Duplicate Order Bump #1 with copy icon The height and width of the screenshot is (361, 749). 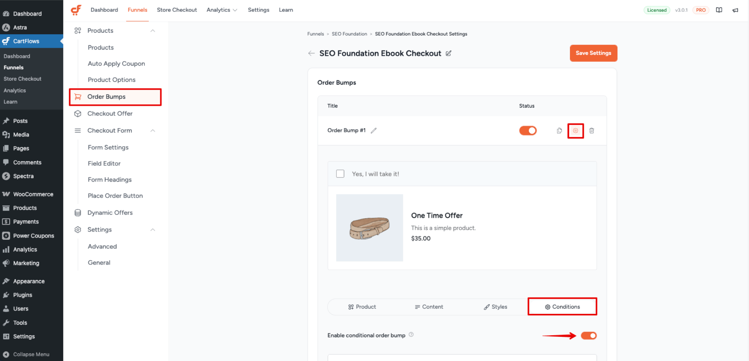(559, 131)
